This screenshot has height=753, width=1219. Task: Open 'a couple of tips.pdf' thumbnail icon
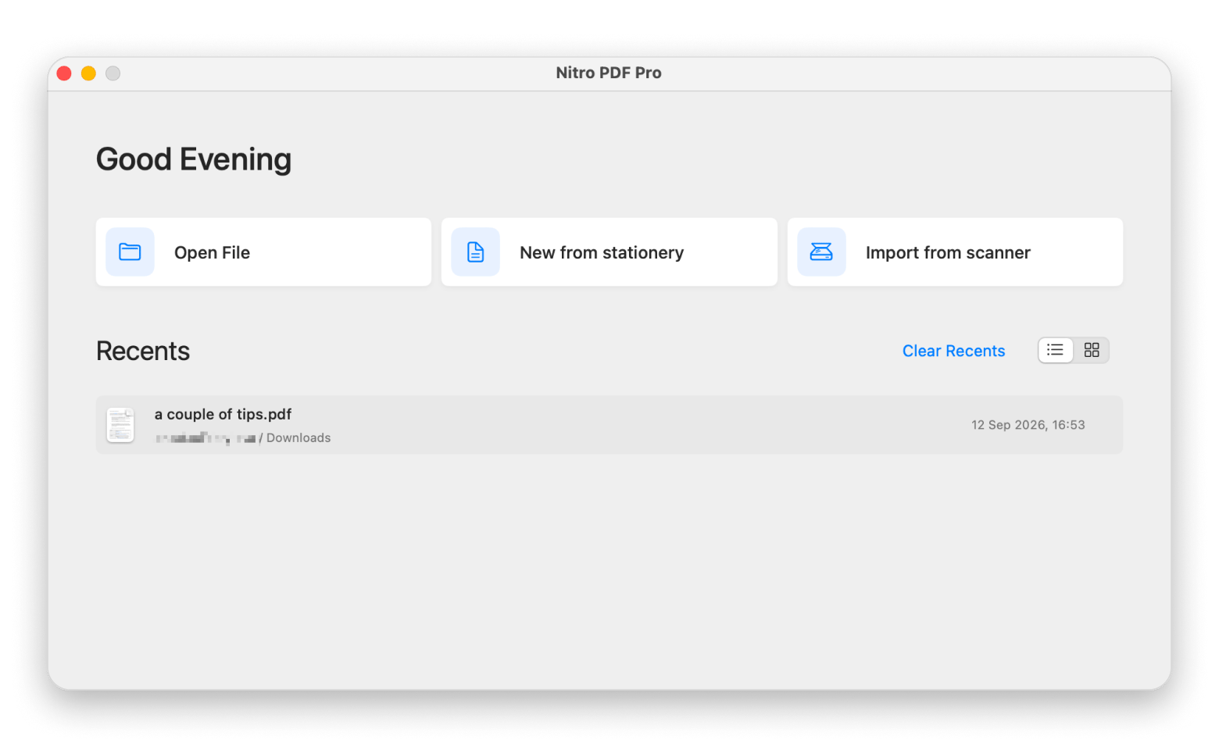[x=120, y=425]
